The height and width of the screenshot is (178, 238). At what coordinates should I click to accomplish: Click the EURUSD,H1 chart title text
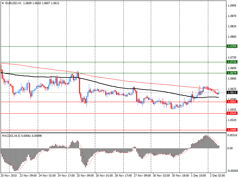(13, 3)
